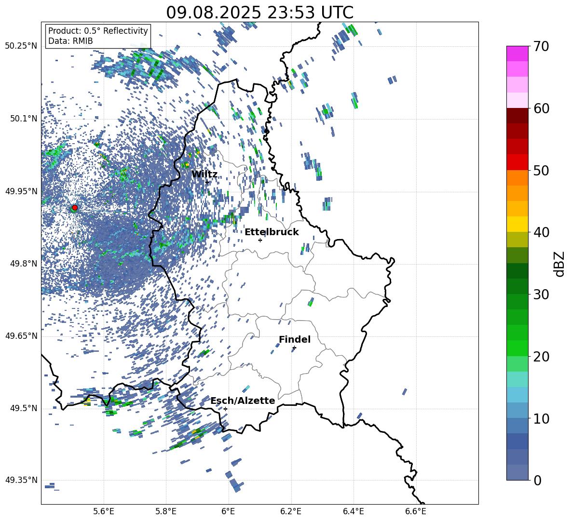
Task: Click the 50.1°N latitude label
Action: click(x=23, y=119)
